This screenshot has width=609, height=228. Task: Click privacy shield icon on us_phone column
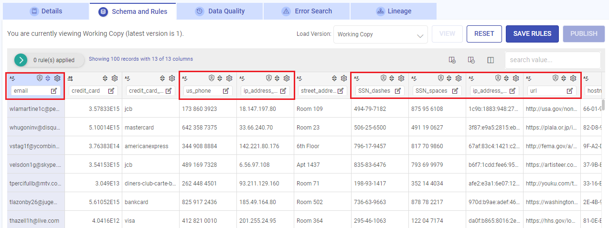point(212,78)
